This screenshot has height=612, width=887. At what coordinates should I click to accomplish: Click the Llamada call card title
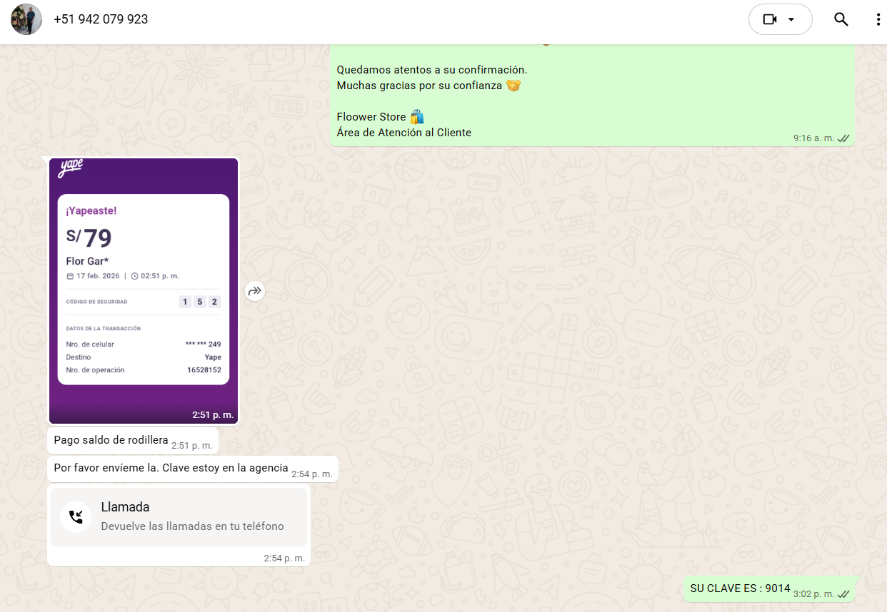[x=125, y=507]
